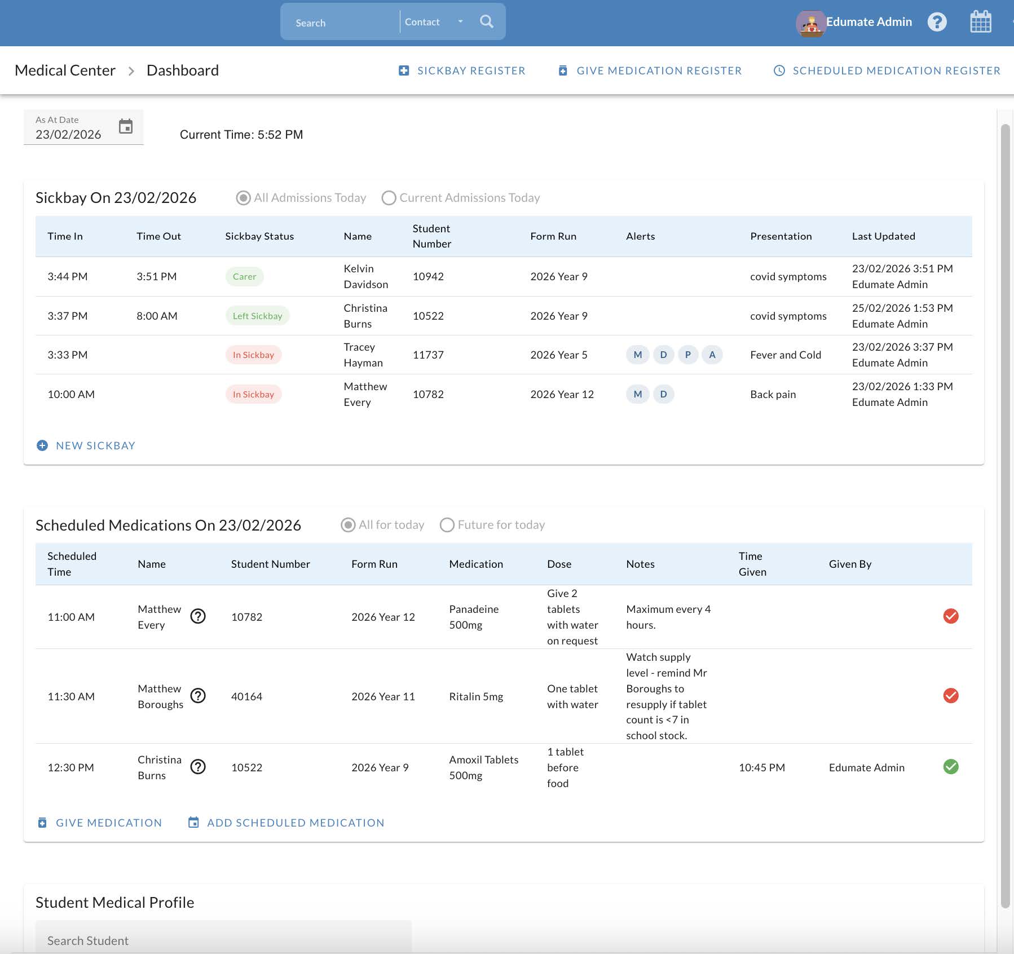Open the calendar icon in top bar
This screenshot has height=954, width=1014.
[x=980, y=22]
